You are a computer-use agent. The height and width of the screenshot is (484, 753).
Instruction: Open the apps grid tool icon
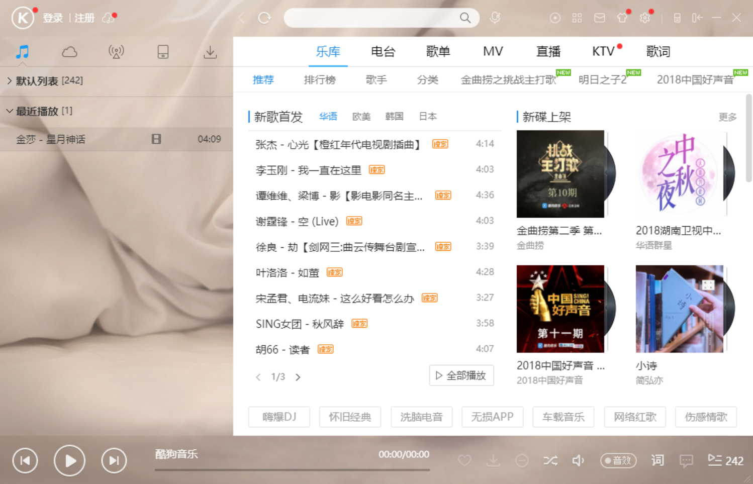577,18
